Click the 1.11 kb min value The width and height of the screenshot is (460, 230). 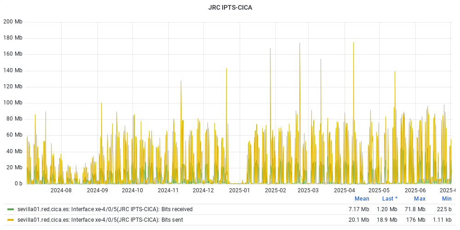tap(443, 220)
